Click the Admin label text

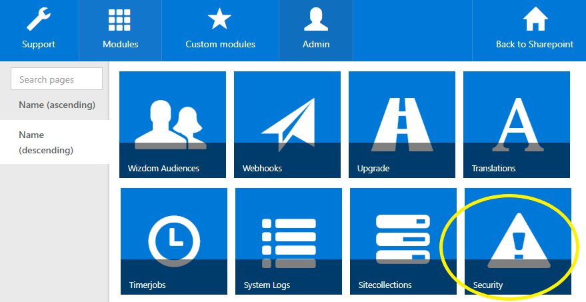316,44
